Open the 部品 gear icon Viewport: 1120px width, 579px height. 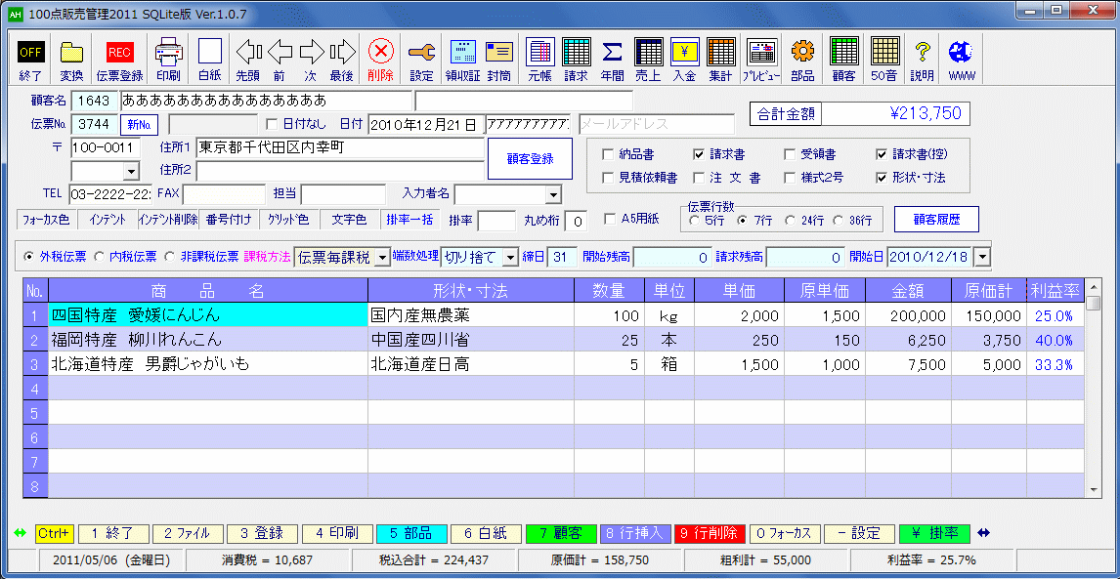click(802, 60)
